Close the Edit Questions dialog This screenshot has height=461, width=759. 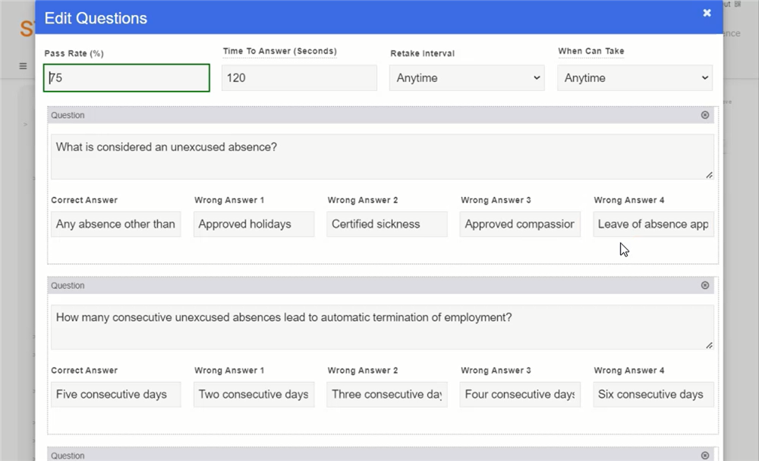pos(707,13)
